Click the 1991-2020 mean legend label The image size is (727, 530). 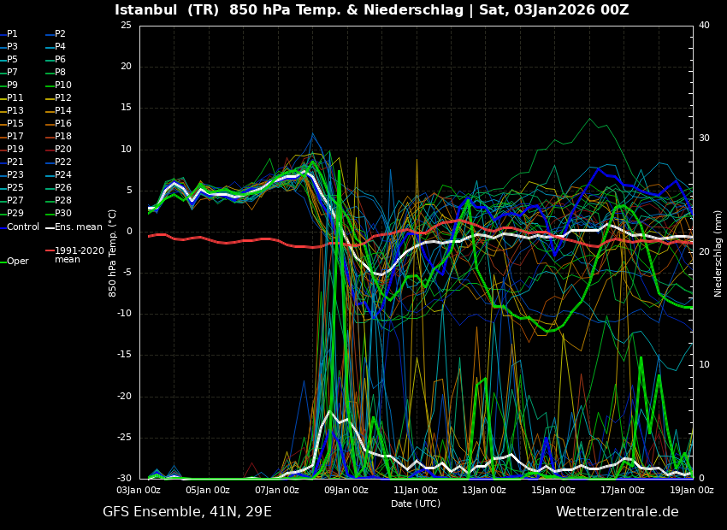tap(80, 255)
